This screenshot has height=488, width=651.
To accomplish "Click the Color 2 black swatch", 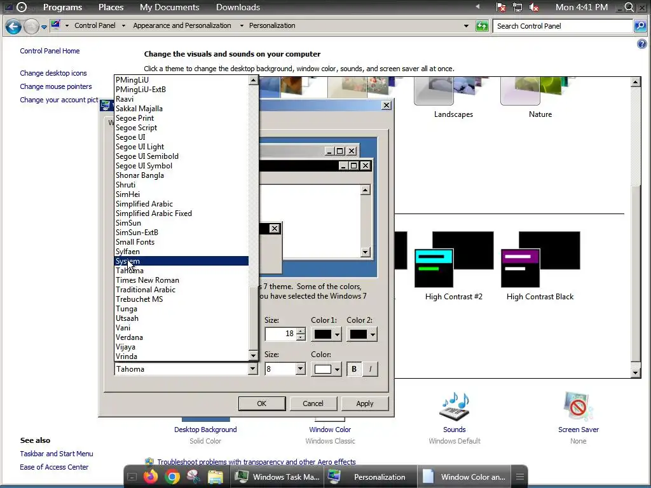I will (359, 334).
